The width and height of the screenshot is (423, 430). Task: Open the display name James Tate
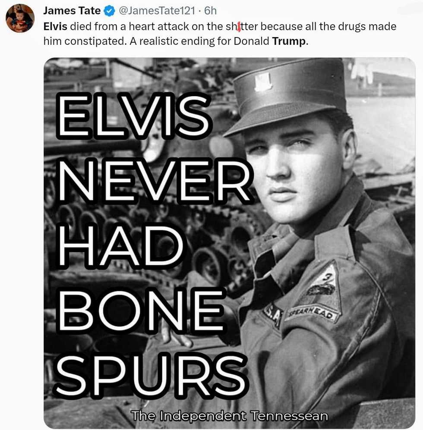72,11
